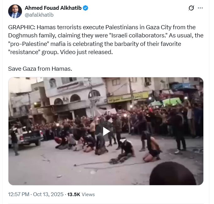Click the "Video just released." text
214x204 pixels.
(86, 52)
